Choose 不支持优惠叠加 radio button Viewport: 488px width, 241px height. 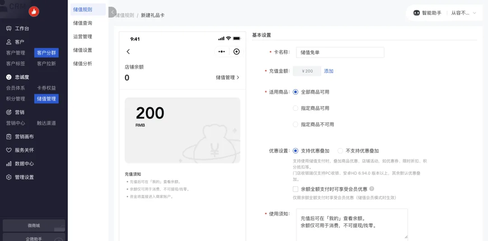tap(340, 151)
